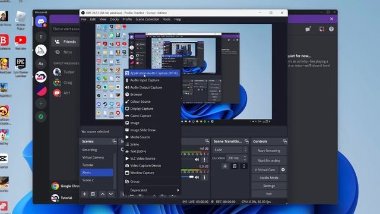Image resolution: width=380 pixels, height=214 pixels.
Task: Mute the upper audio mixer channel
Action: coord(197,159)
